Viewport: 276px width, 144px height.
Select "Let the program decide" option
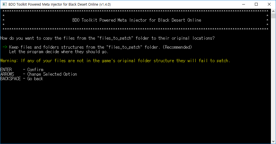coord(59,52)
